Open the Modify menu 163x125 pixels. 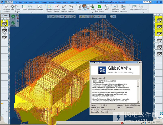pyautogui.click(x=31, y=2)
